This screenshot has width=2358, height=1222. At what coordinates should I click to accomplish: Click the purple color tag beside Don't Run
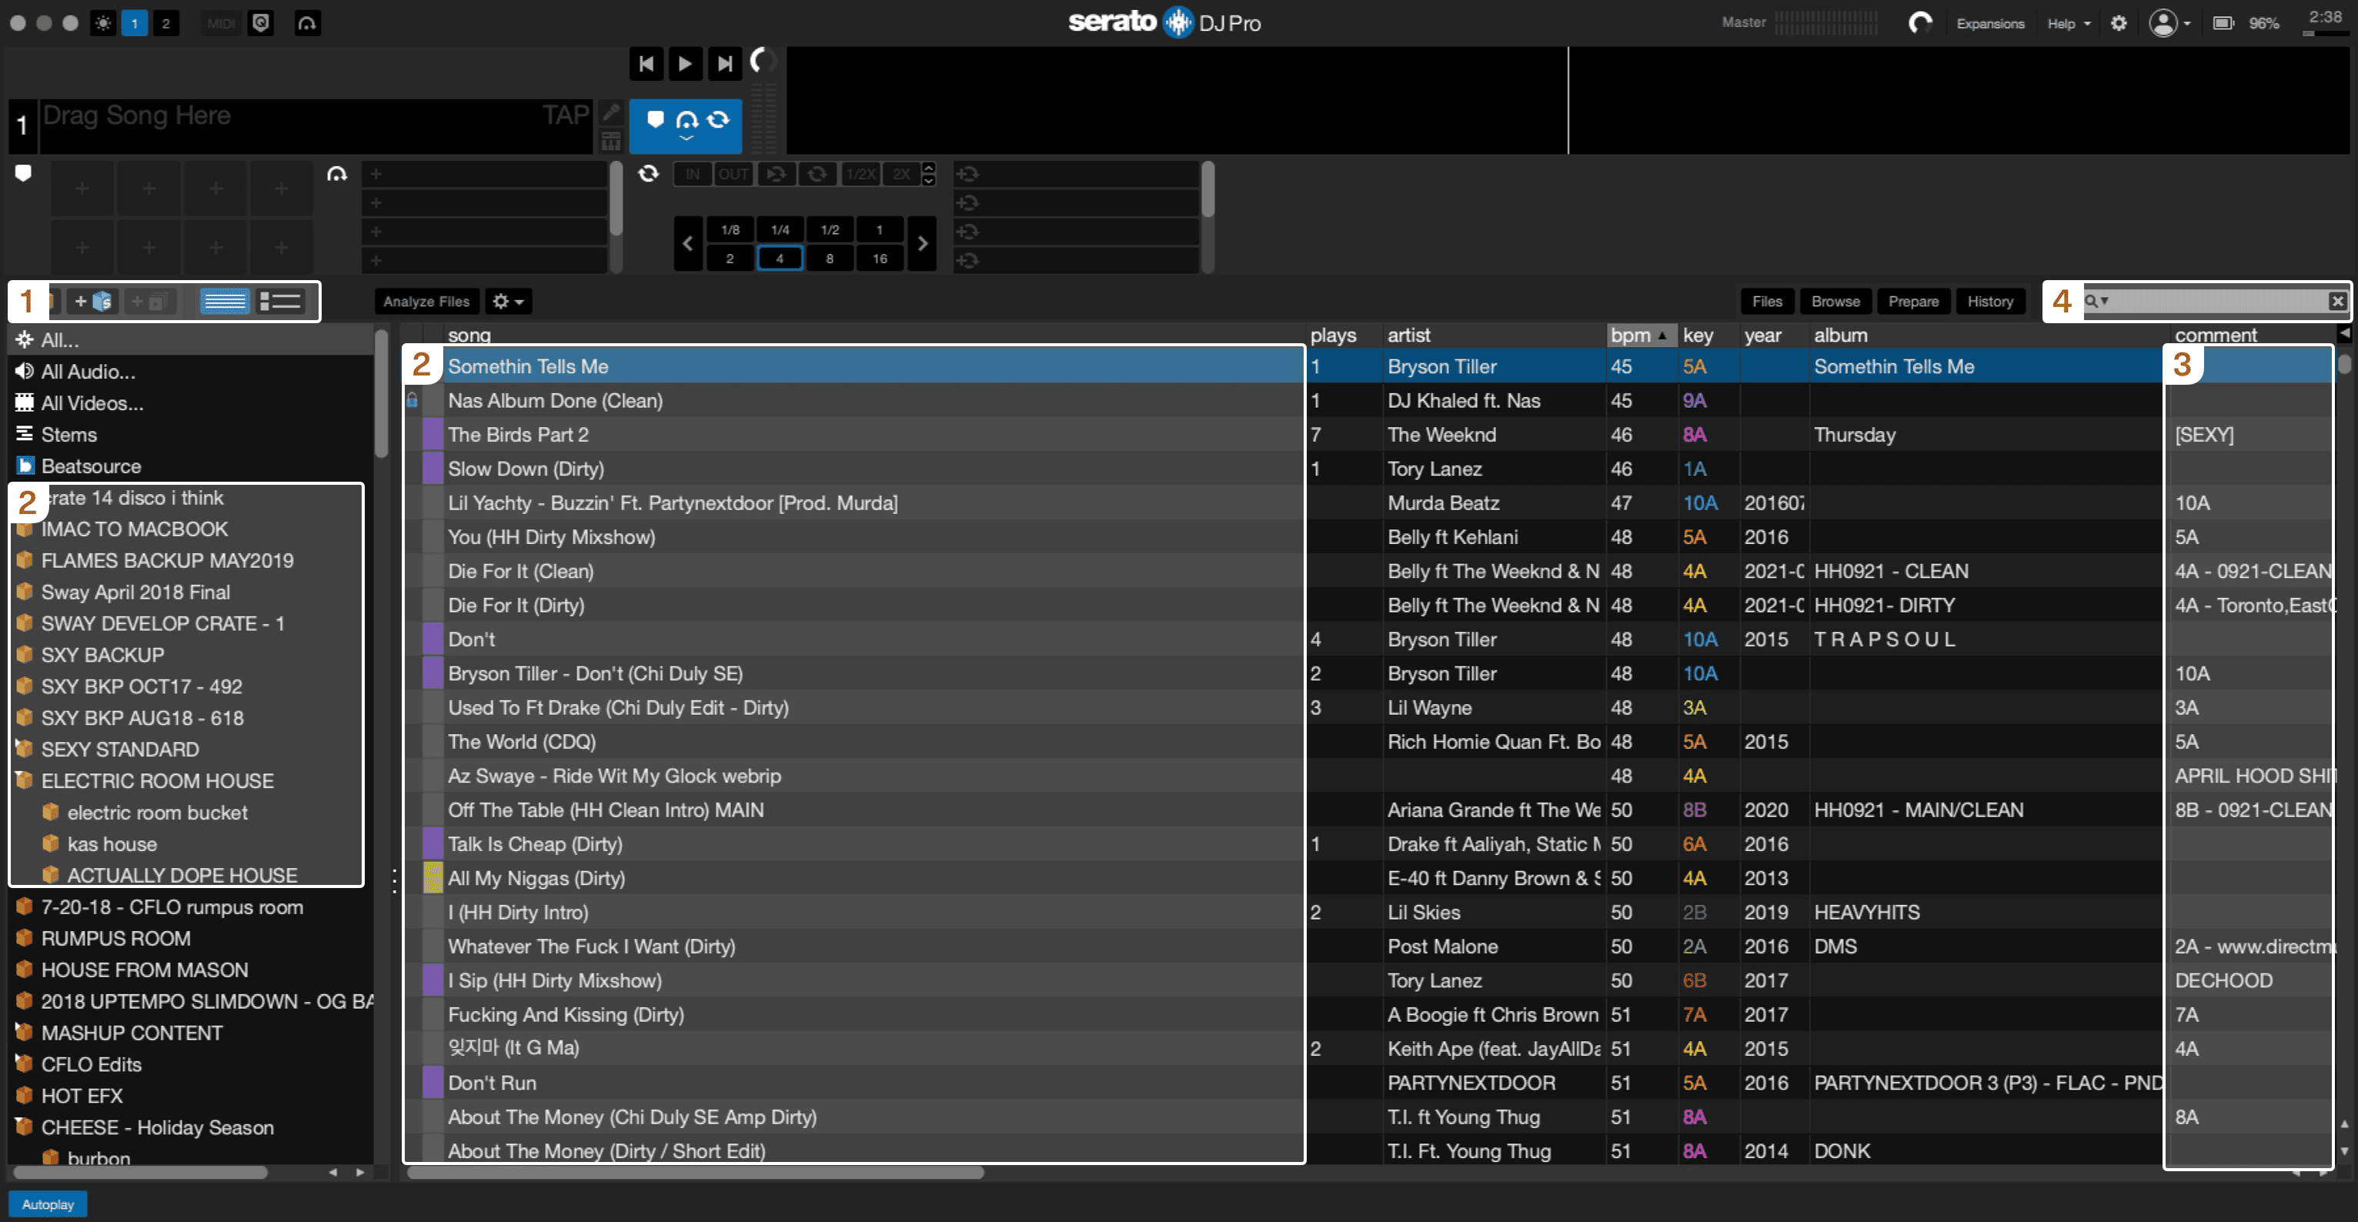432,1083
